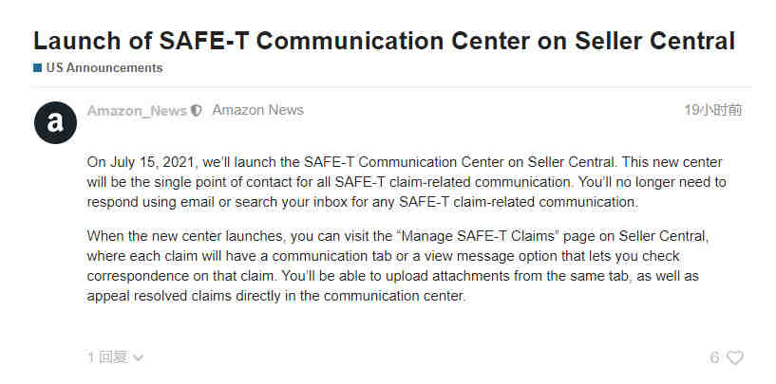Open the Amazon_News username profile

[137, 111]
